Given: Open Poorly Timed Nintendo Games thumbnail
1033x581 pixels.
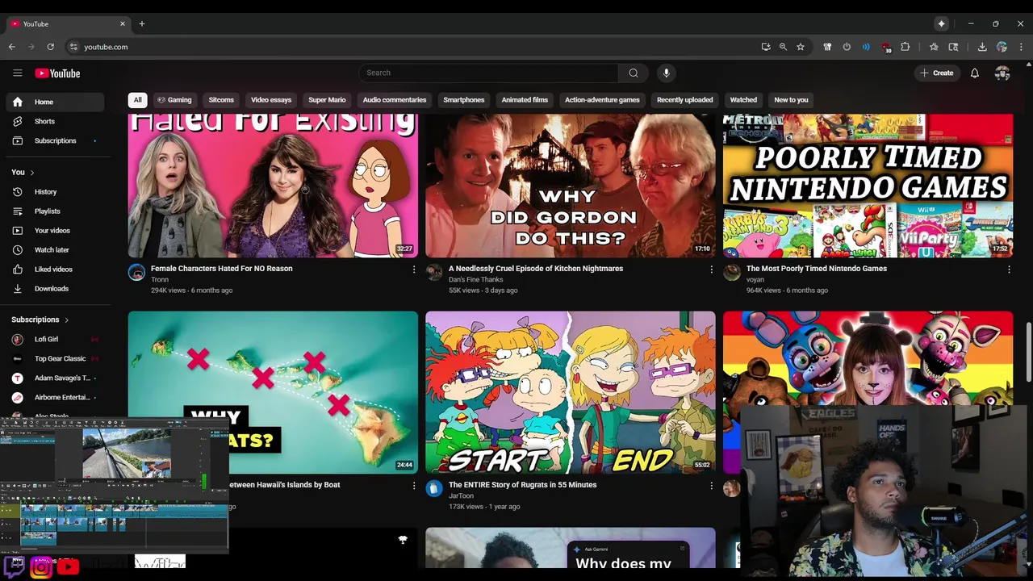Looking at the screenshot, I should pos(868,186).
